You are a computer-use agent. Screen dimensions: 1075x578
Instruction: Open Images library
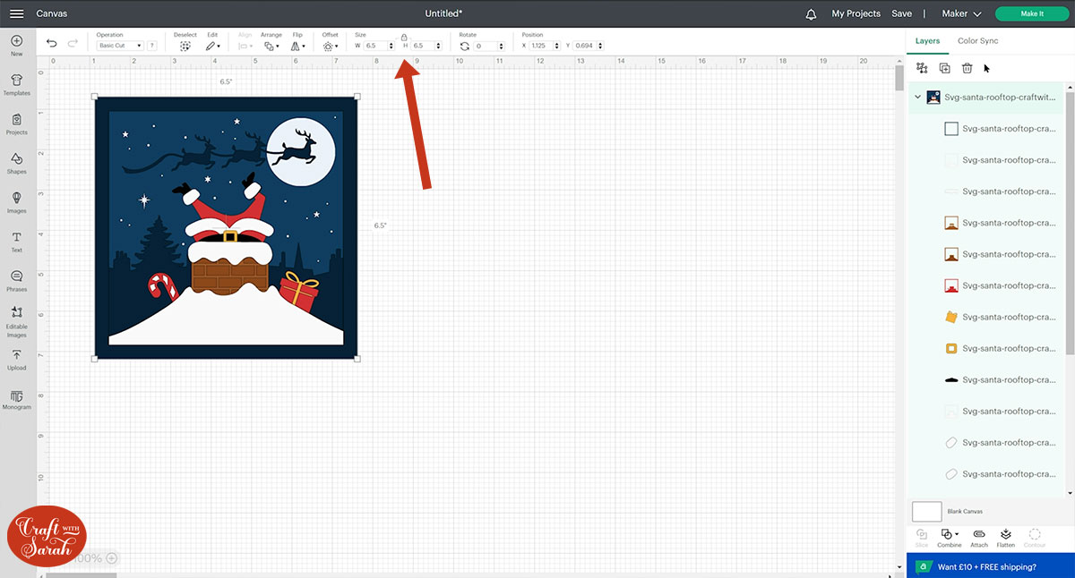point(16,202)
